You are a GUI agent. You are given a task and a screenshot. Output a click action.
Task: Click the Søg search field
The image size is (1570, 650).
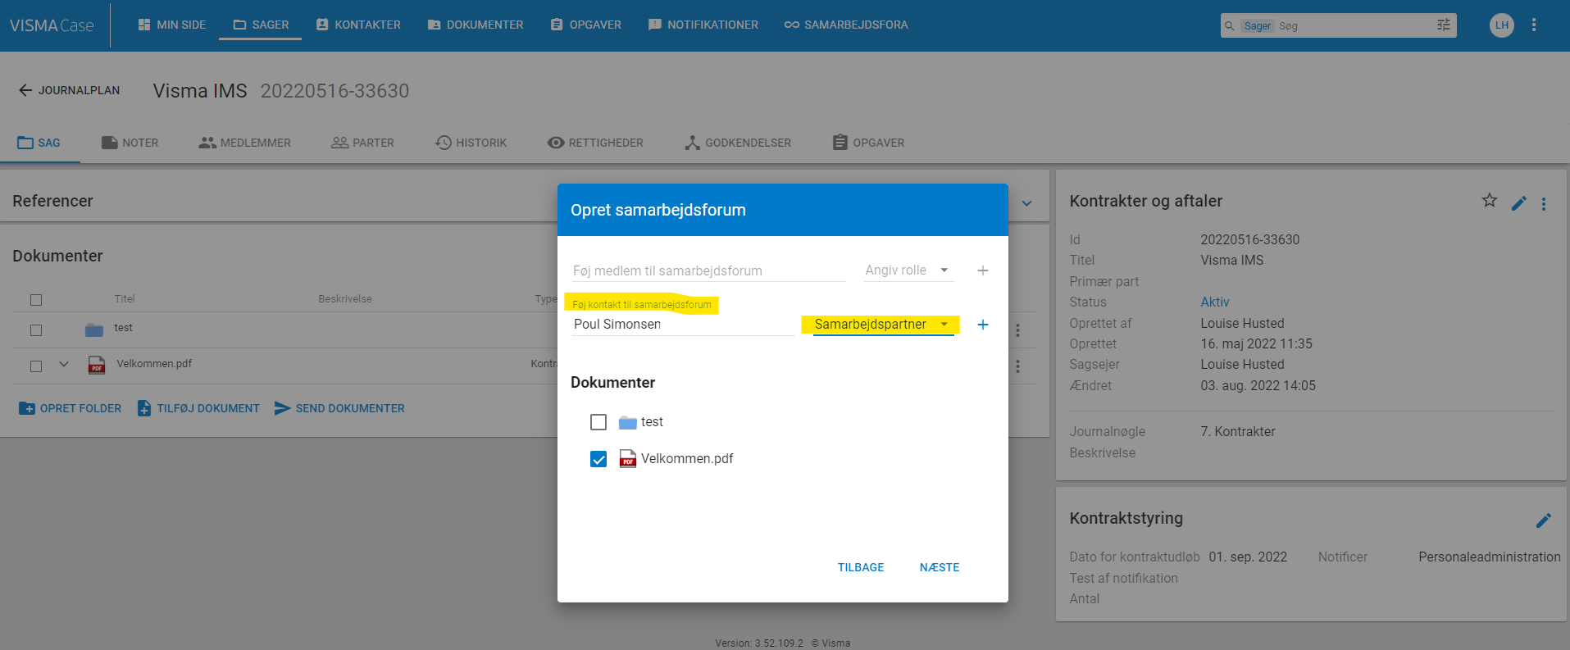point(1353,25)
